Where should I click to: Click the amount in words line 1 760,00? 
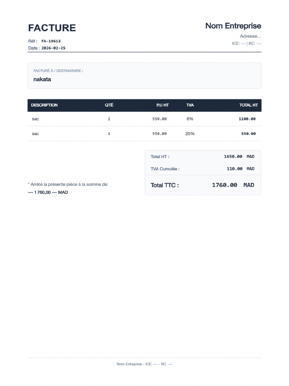[x=48, y=192]
